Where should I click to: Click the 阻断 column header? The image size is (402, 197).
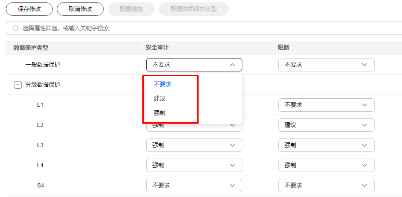[283, 47]
